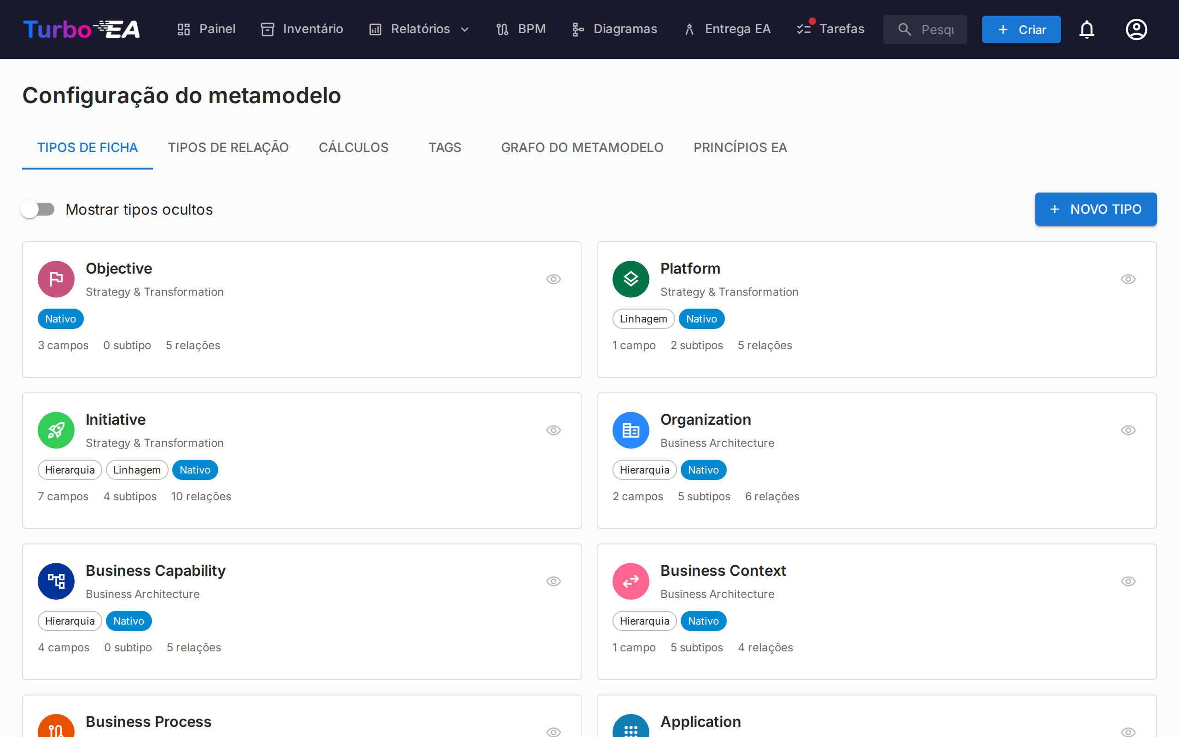The width and height of the screenshot is (1179, 737).
Task: Open the Turbo EA home logo
Action: click(82, 29)
